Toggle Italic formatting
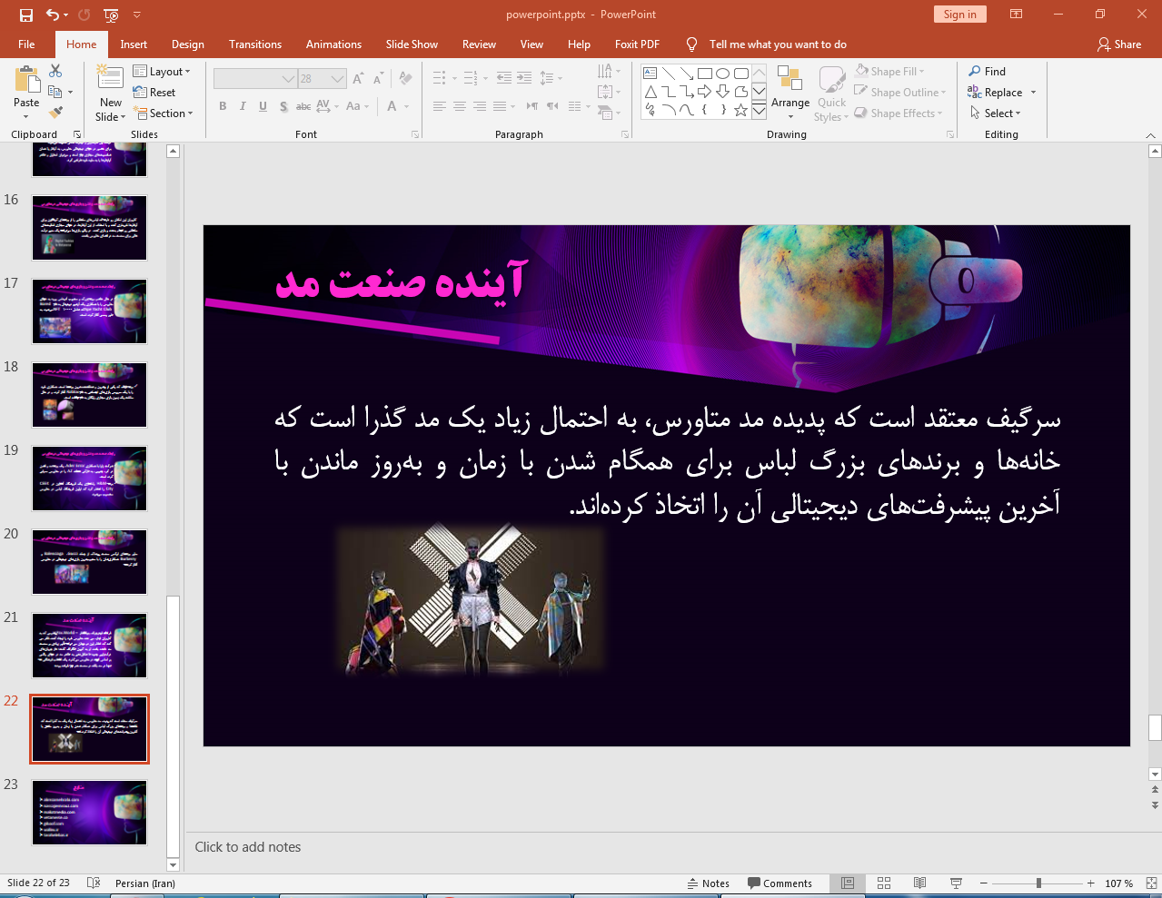The height and width of the screenshot is (898, 1162). pyautogui.click(x=243, y=106)
